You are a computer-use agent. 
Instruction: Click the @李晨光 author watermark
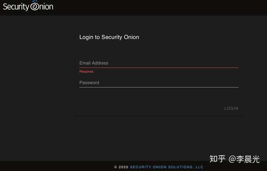[247, 159]
